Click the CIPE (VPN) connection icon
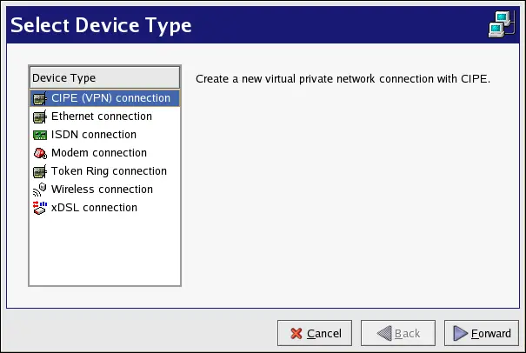This screenshot has width=526, height=353. (x=39, y=98)
